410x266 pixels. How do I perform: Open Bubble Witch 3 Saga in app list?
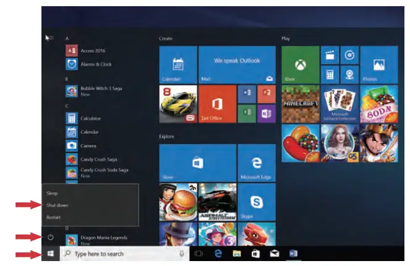coord(94,91)
